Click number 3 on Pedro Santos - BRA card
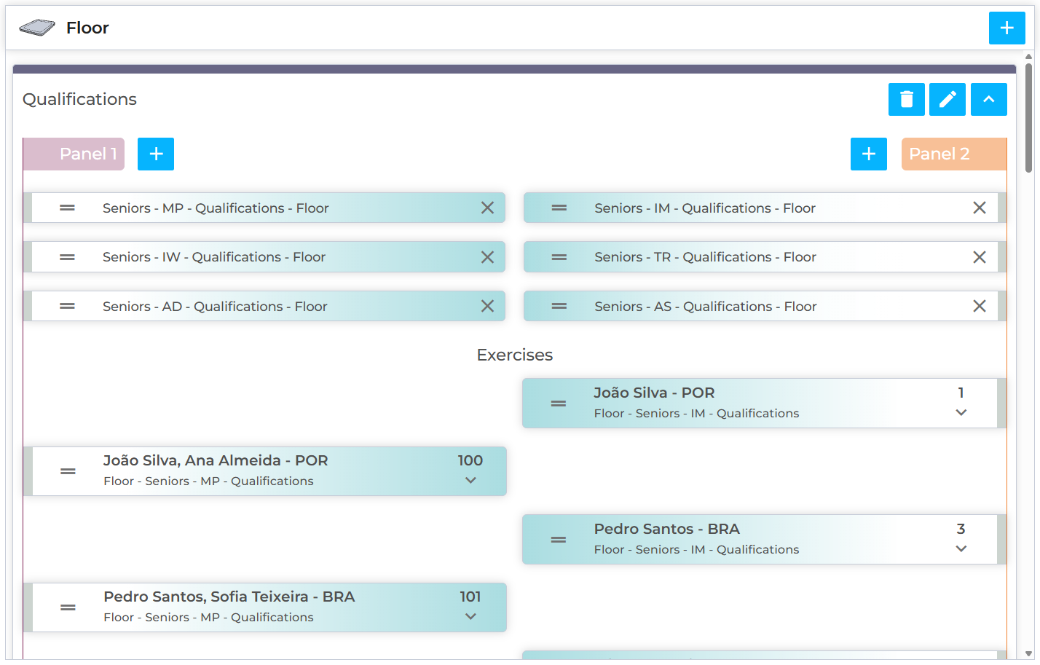Image resolution: width=1040 pixels, height=665 pixels. (961, 529)
